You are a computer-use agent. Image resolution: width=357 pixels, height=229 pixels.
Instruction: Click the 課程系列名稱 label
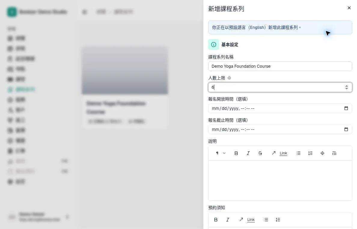point(221,57)
